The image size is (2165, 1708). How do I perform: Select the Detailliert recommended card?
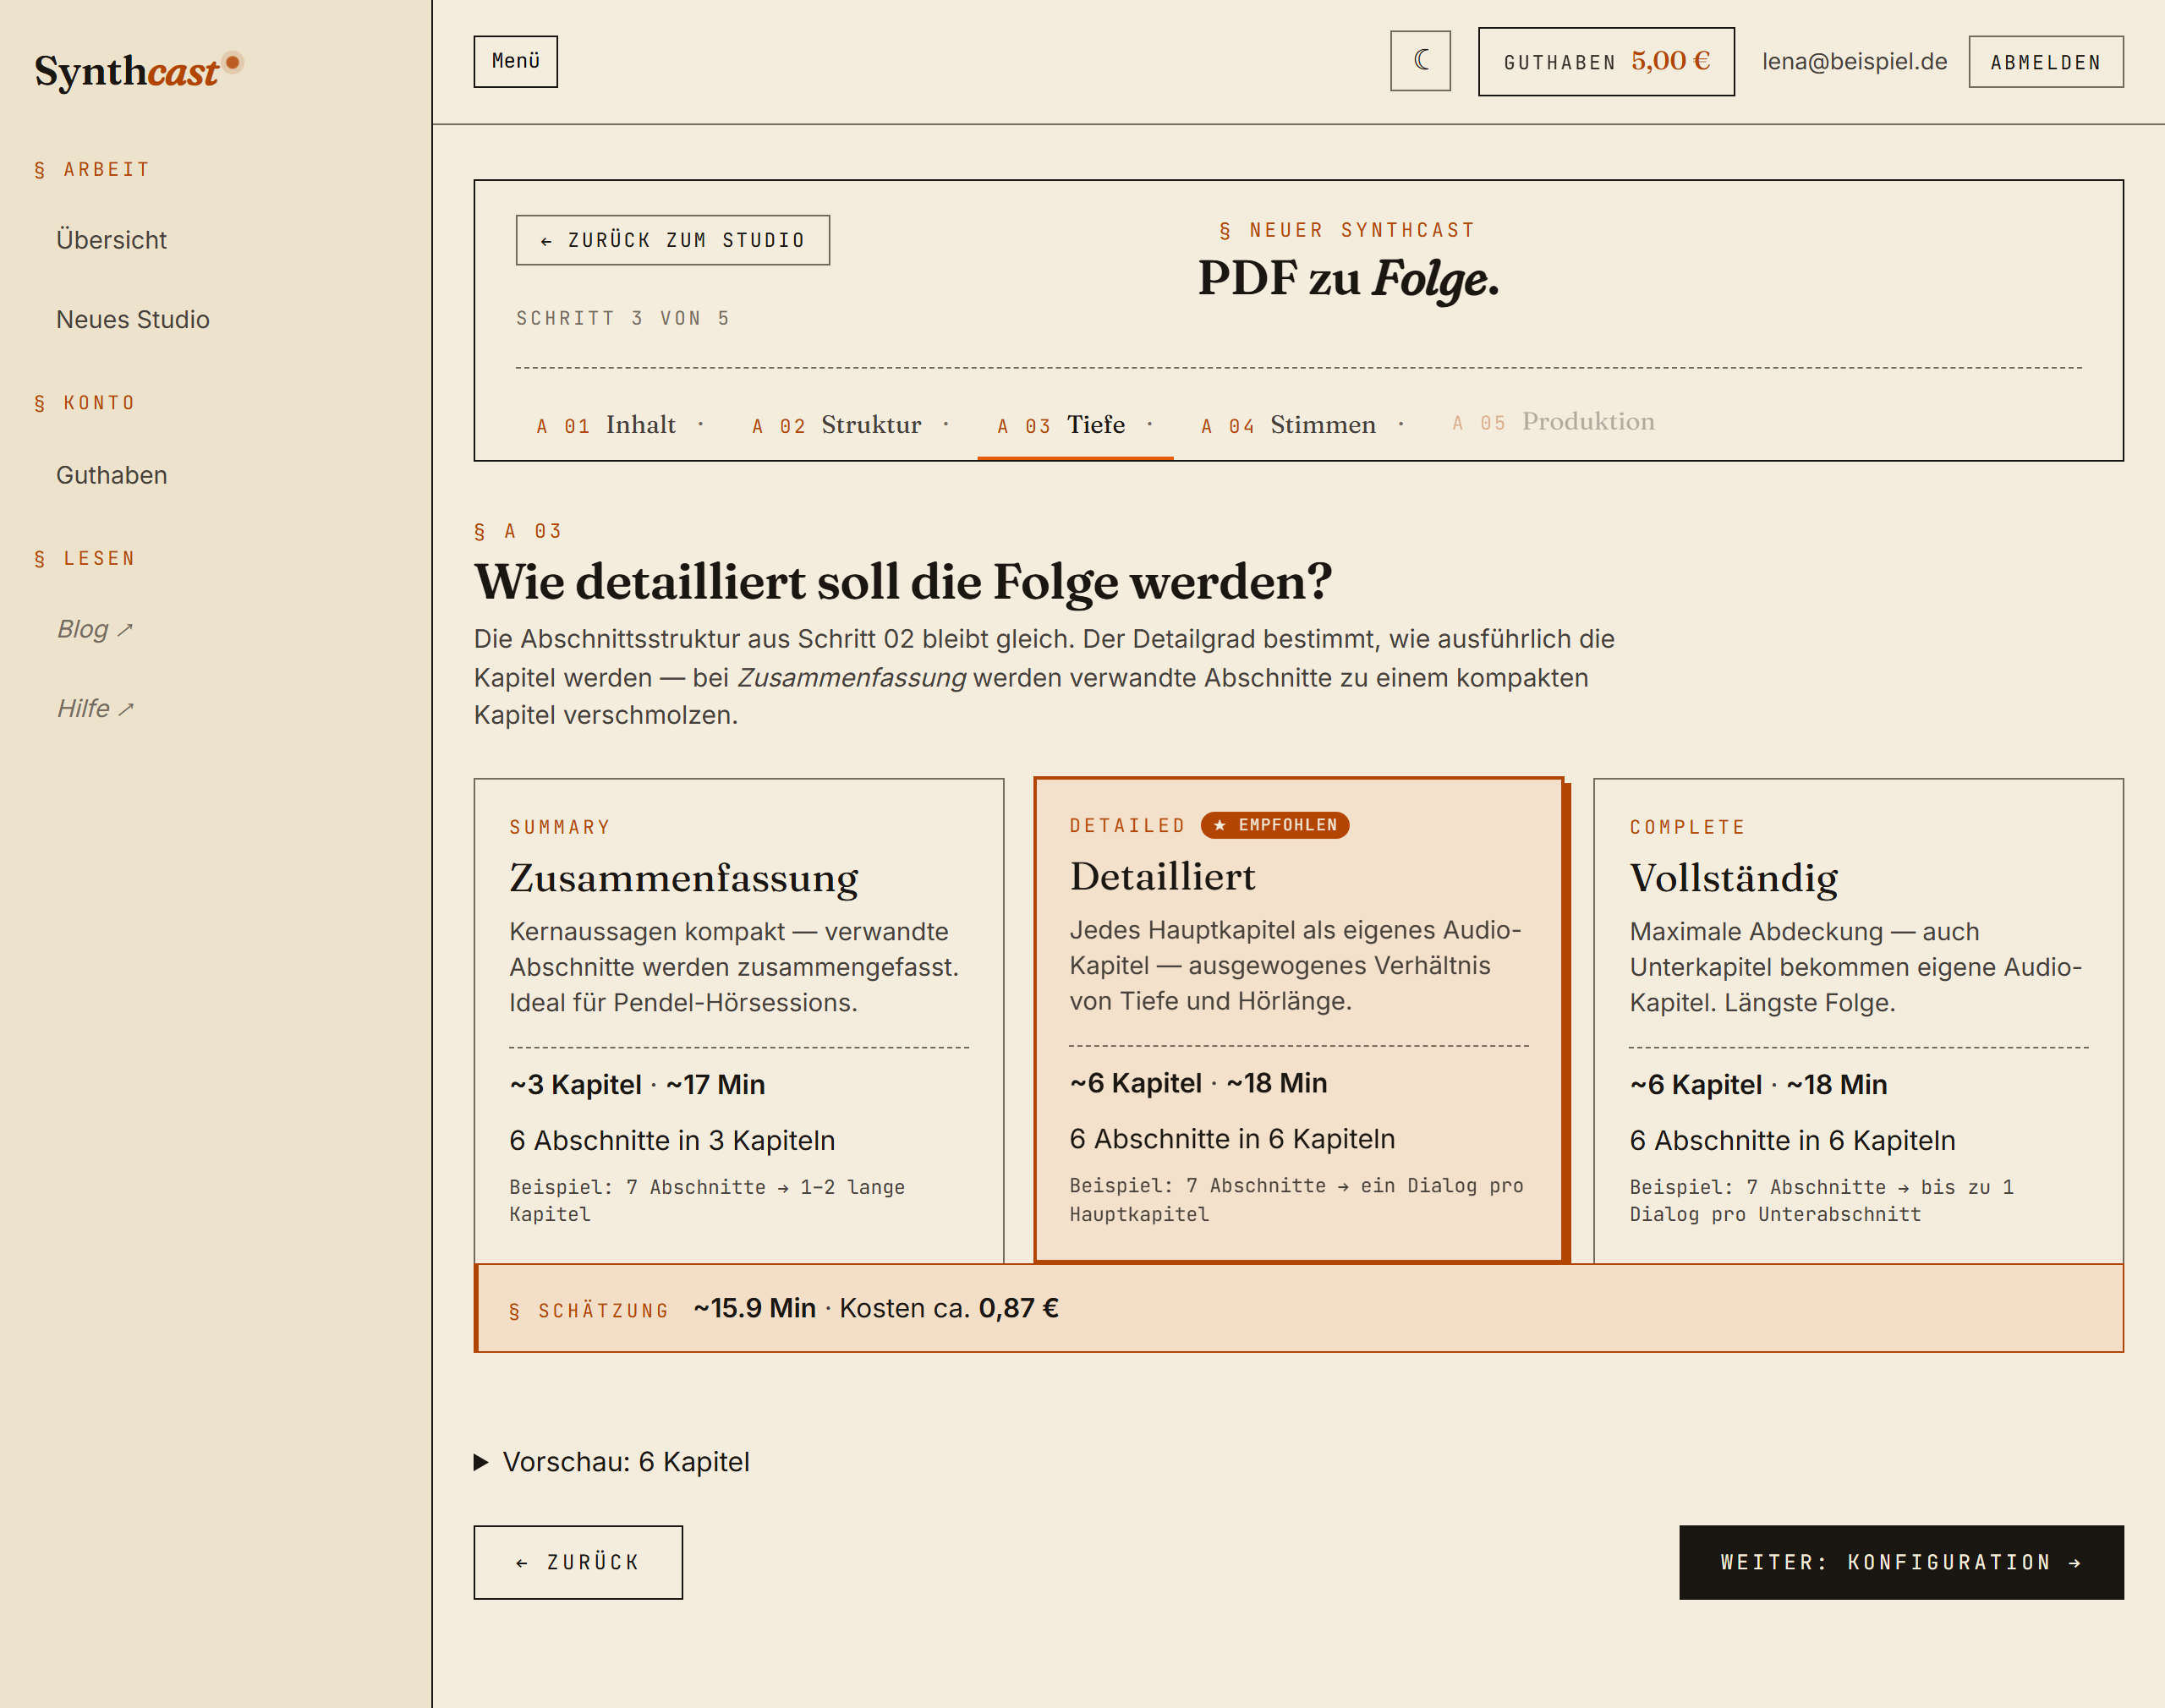(1299, 1020)
